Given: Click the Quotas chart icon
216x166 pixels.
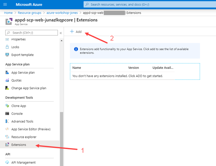Looking at the screenshot, I should [8, 80].
